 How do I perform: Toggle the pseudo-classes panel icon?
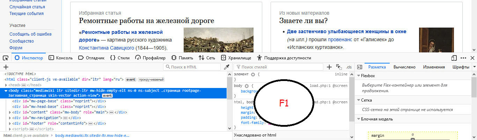tap(339, 67)
